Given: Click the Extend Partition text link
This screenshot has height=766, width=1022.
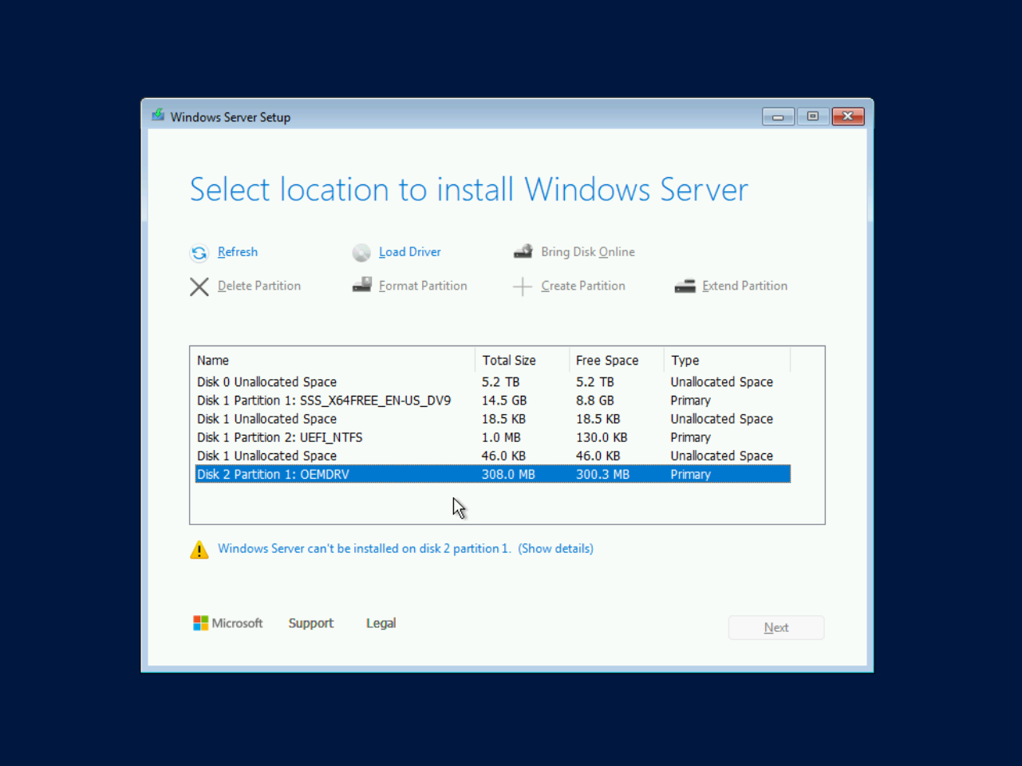Looking at the screenshot, I should click(x=745, y=286).
